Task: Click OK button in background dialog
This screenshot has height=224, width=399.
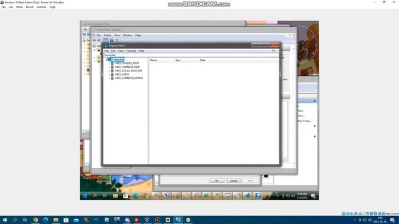Action: pyautogui.click(x=217, y=180)
